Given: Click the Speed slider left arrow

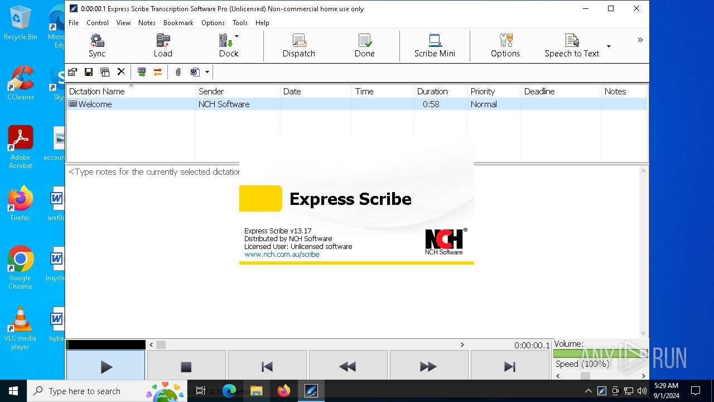Looking at the screenshot, I should 558,376.
